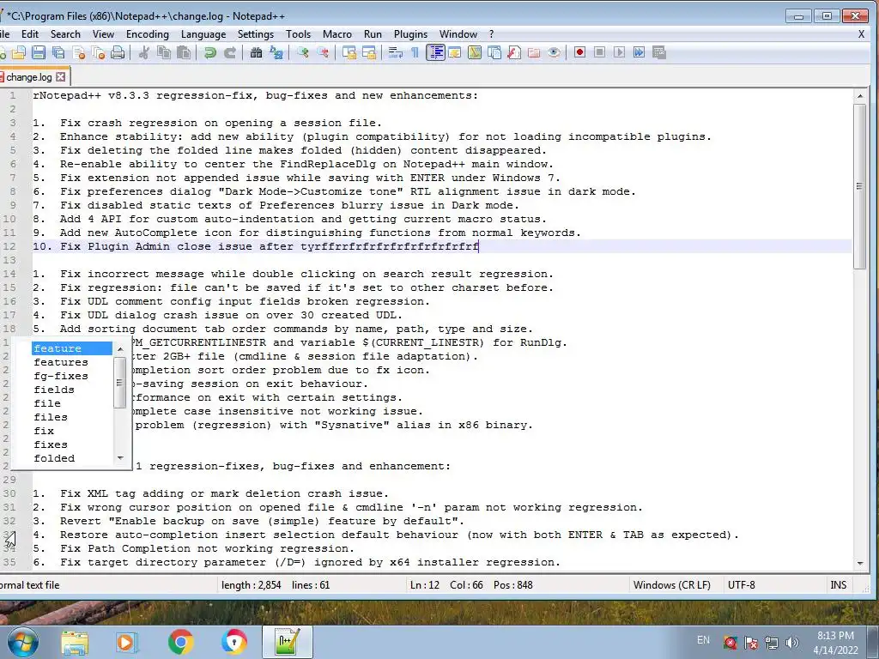The width and height of the screenshot is (879, 659).
Task: Close document using menu bar X button
Action: pos(862,34)
